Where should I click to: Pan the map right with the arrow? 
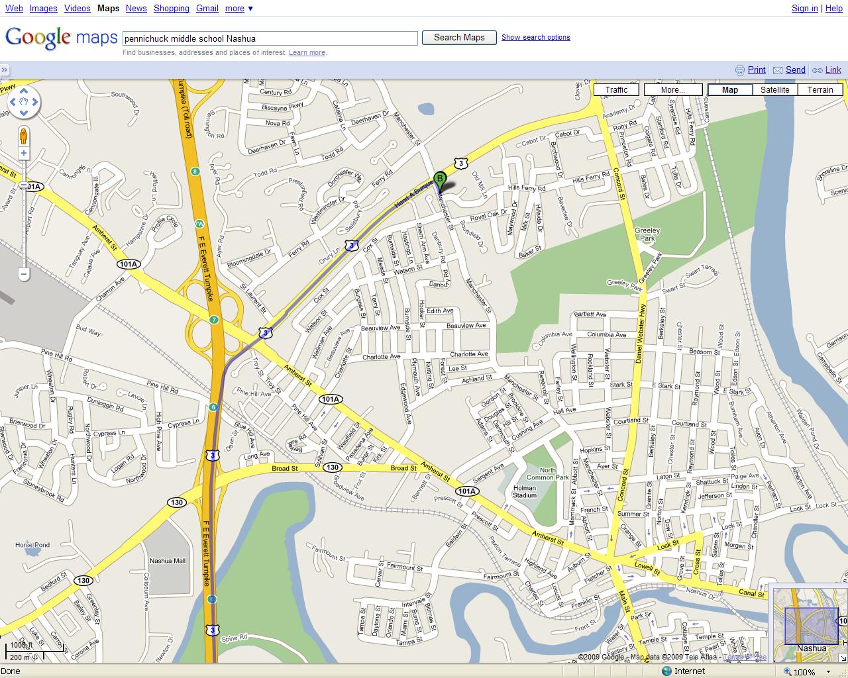coord(35,102)
